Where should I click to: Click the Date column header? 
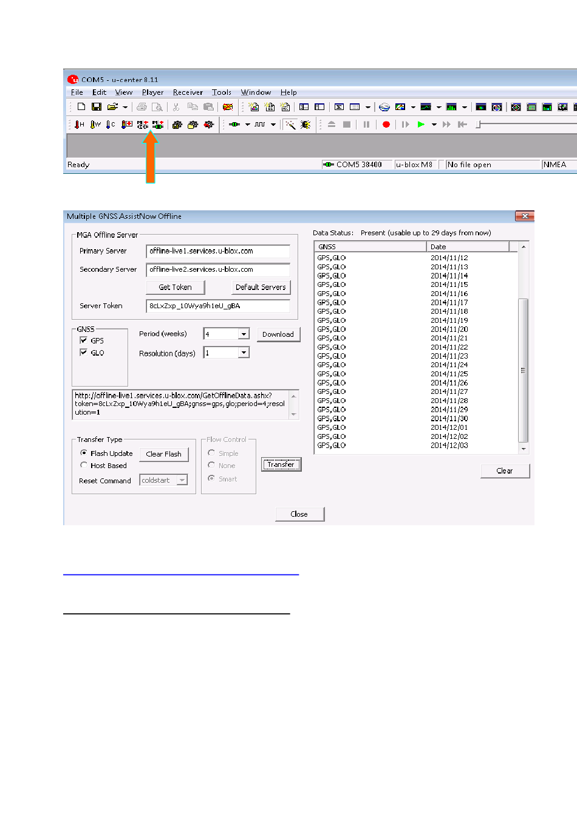point(468,247)
